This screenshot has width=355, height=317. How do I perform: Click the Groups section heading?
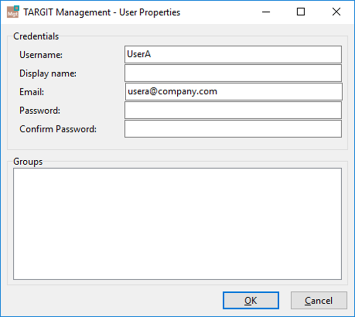(28, 162)
